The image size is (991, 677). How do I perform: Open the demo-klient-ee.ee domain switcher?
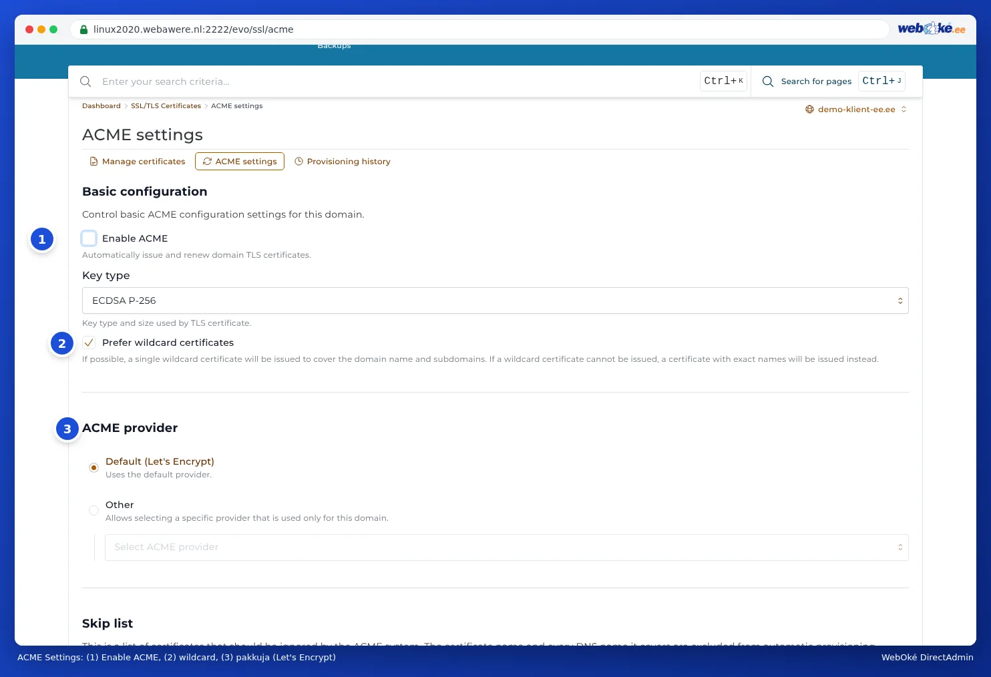click(856, 109)
